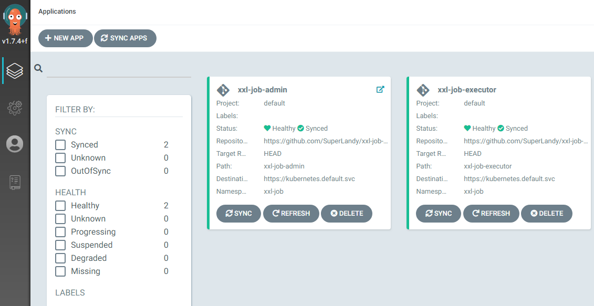Screen dimensions: 594x306
Task: Open the xxl-job-admin external link icon
Action: coord(380,89)
